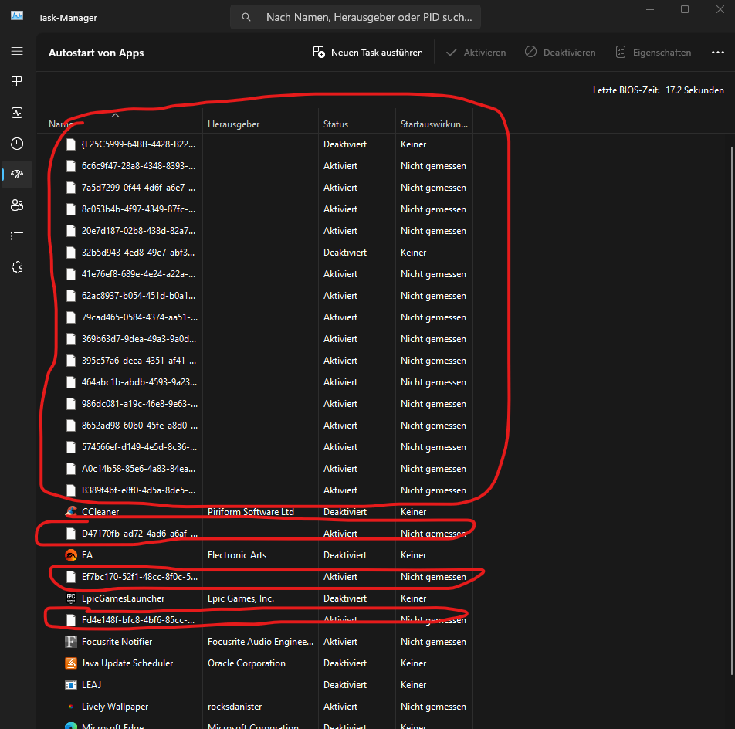
Task: Click the Java Update Scheduler icon
Action: point(69,663)
